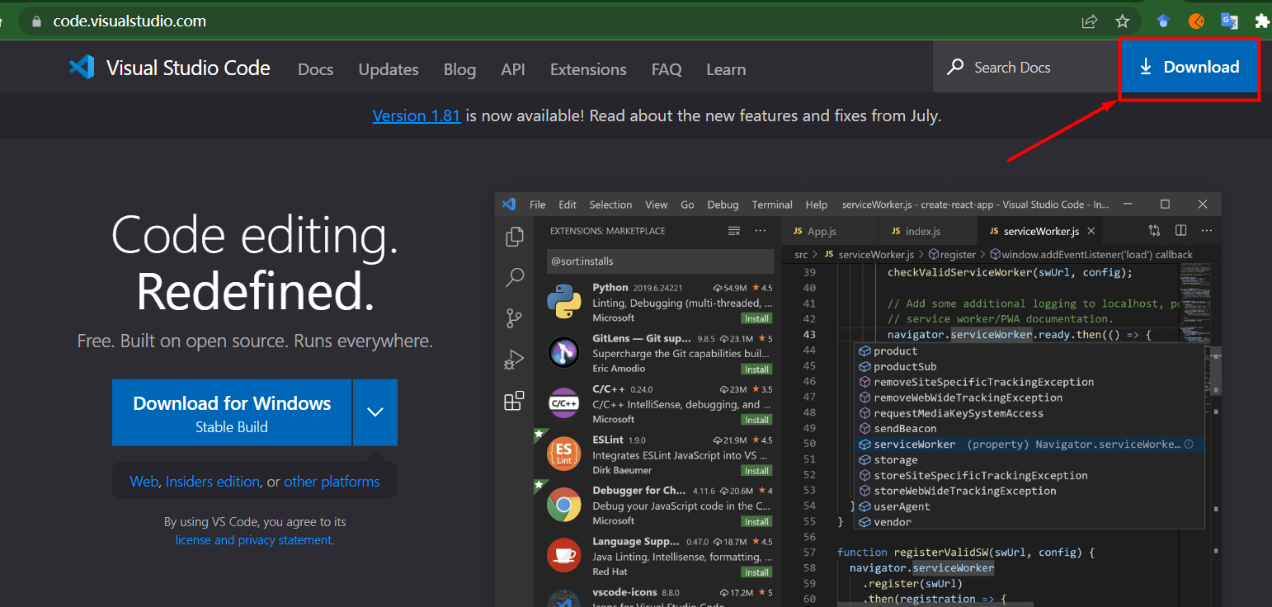Click the C/C++ extension icon
1272x607 pixels.
[x=564, y=403]
